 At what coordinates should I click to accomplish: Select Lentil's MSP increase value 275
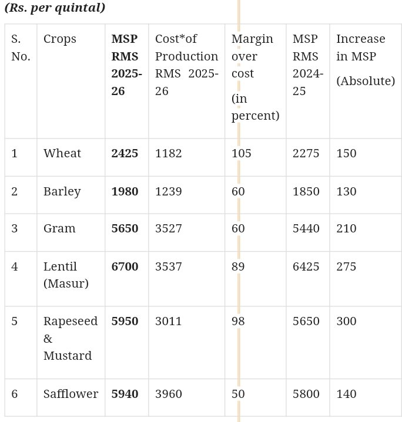pos(346,266)
